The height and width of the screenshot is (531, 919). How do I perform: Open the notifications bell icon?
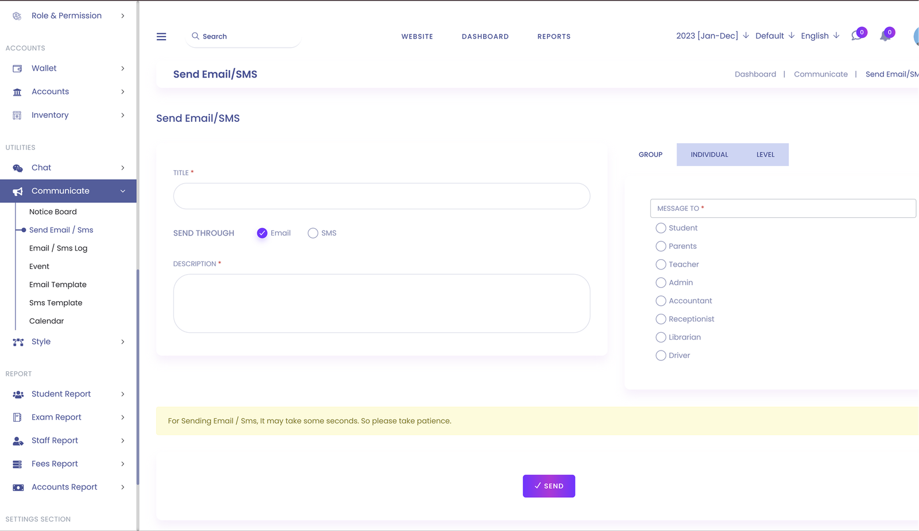coord(885,36)
